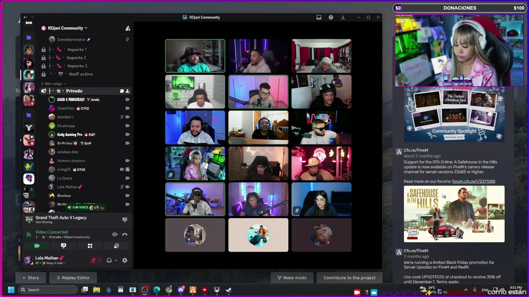Click DONACIONES progress bar overlay
Viewport: 529px width, 297px height.
coord(460,8)
